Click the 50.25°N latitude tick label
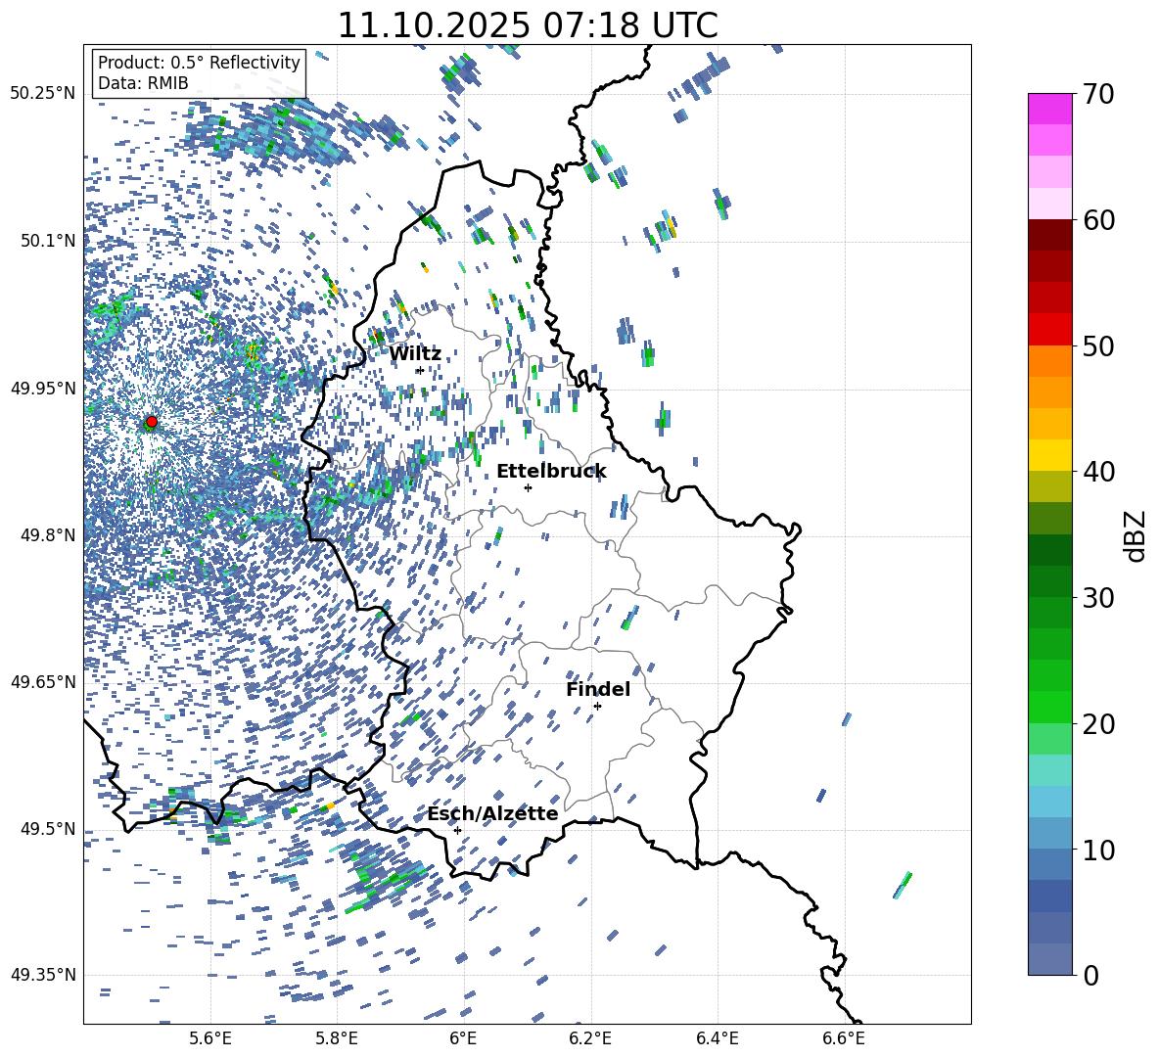This screenshot has width=1159, height=1058. (x=42, y=94)
